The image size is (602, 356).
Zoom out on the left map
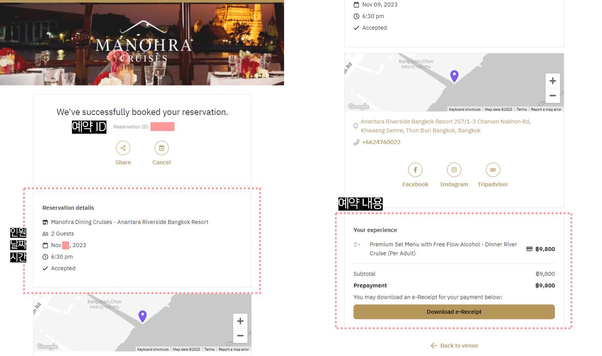(x=240, y=336)
